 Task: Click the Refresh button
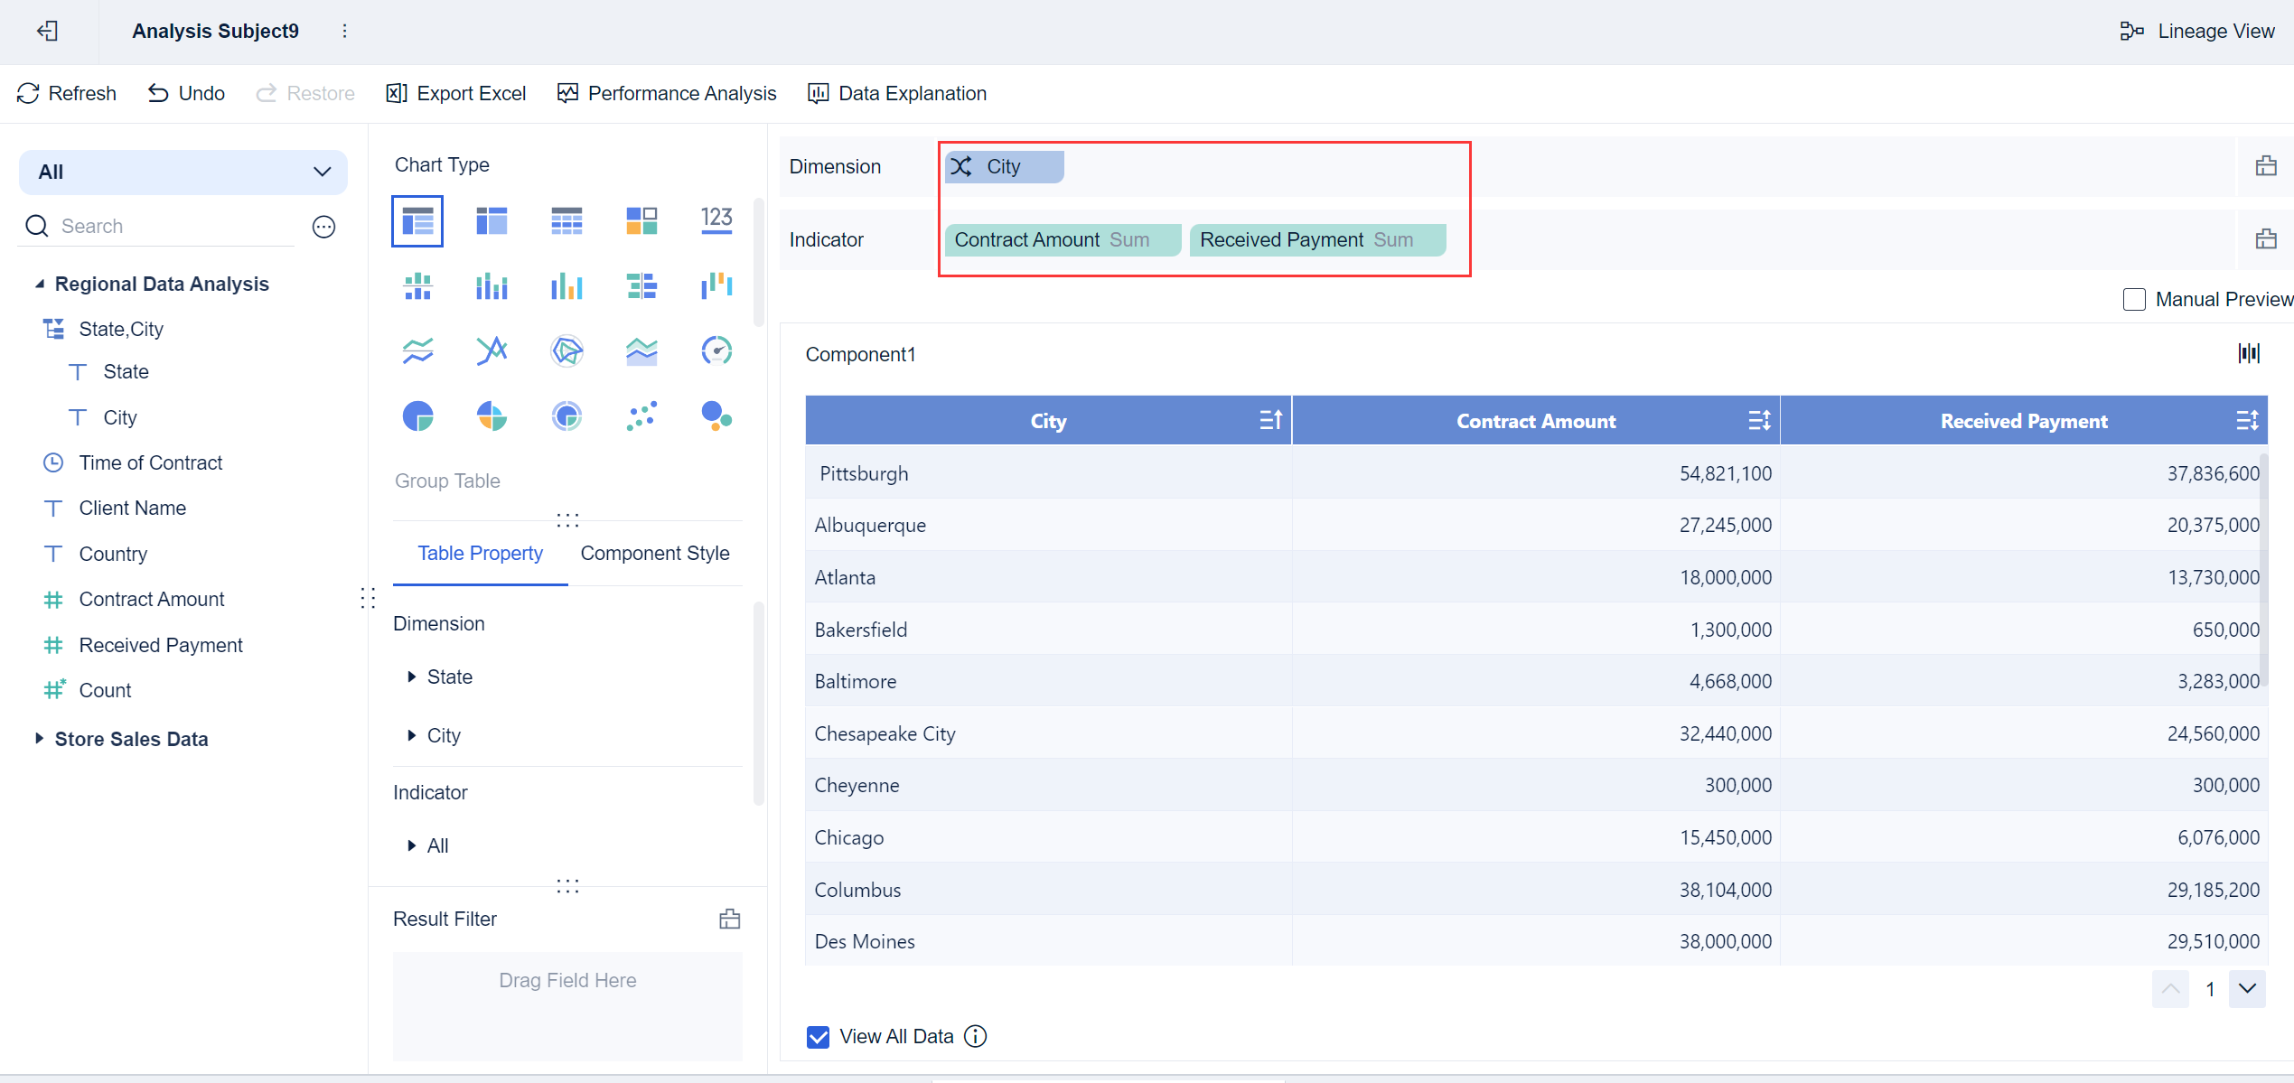(x=67, y=94)
